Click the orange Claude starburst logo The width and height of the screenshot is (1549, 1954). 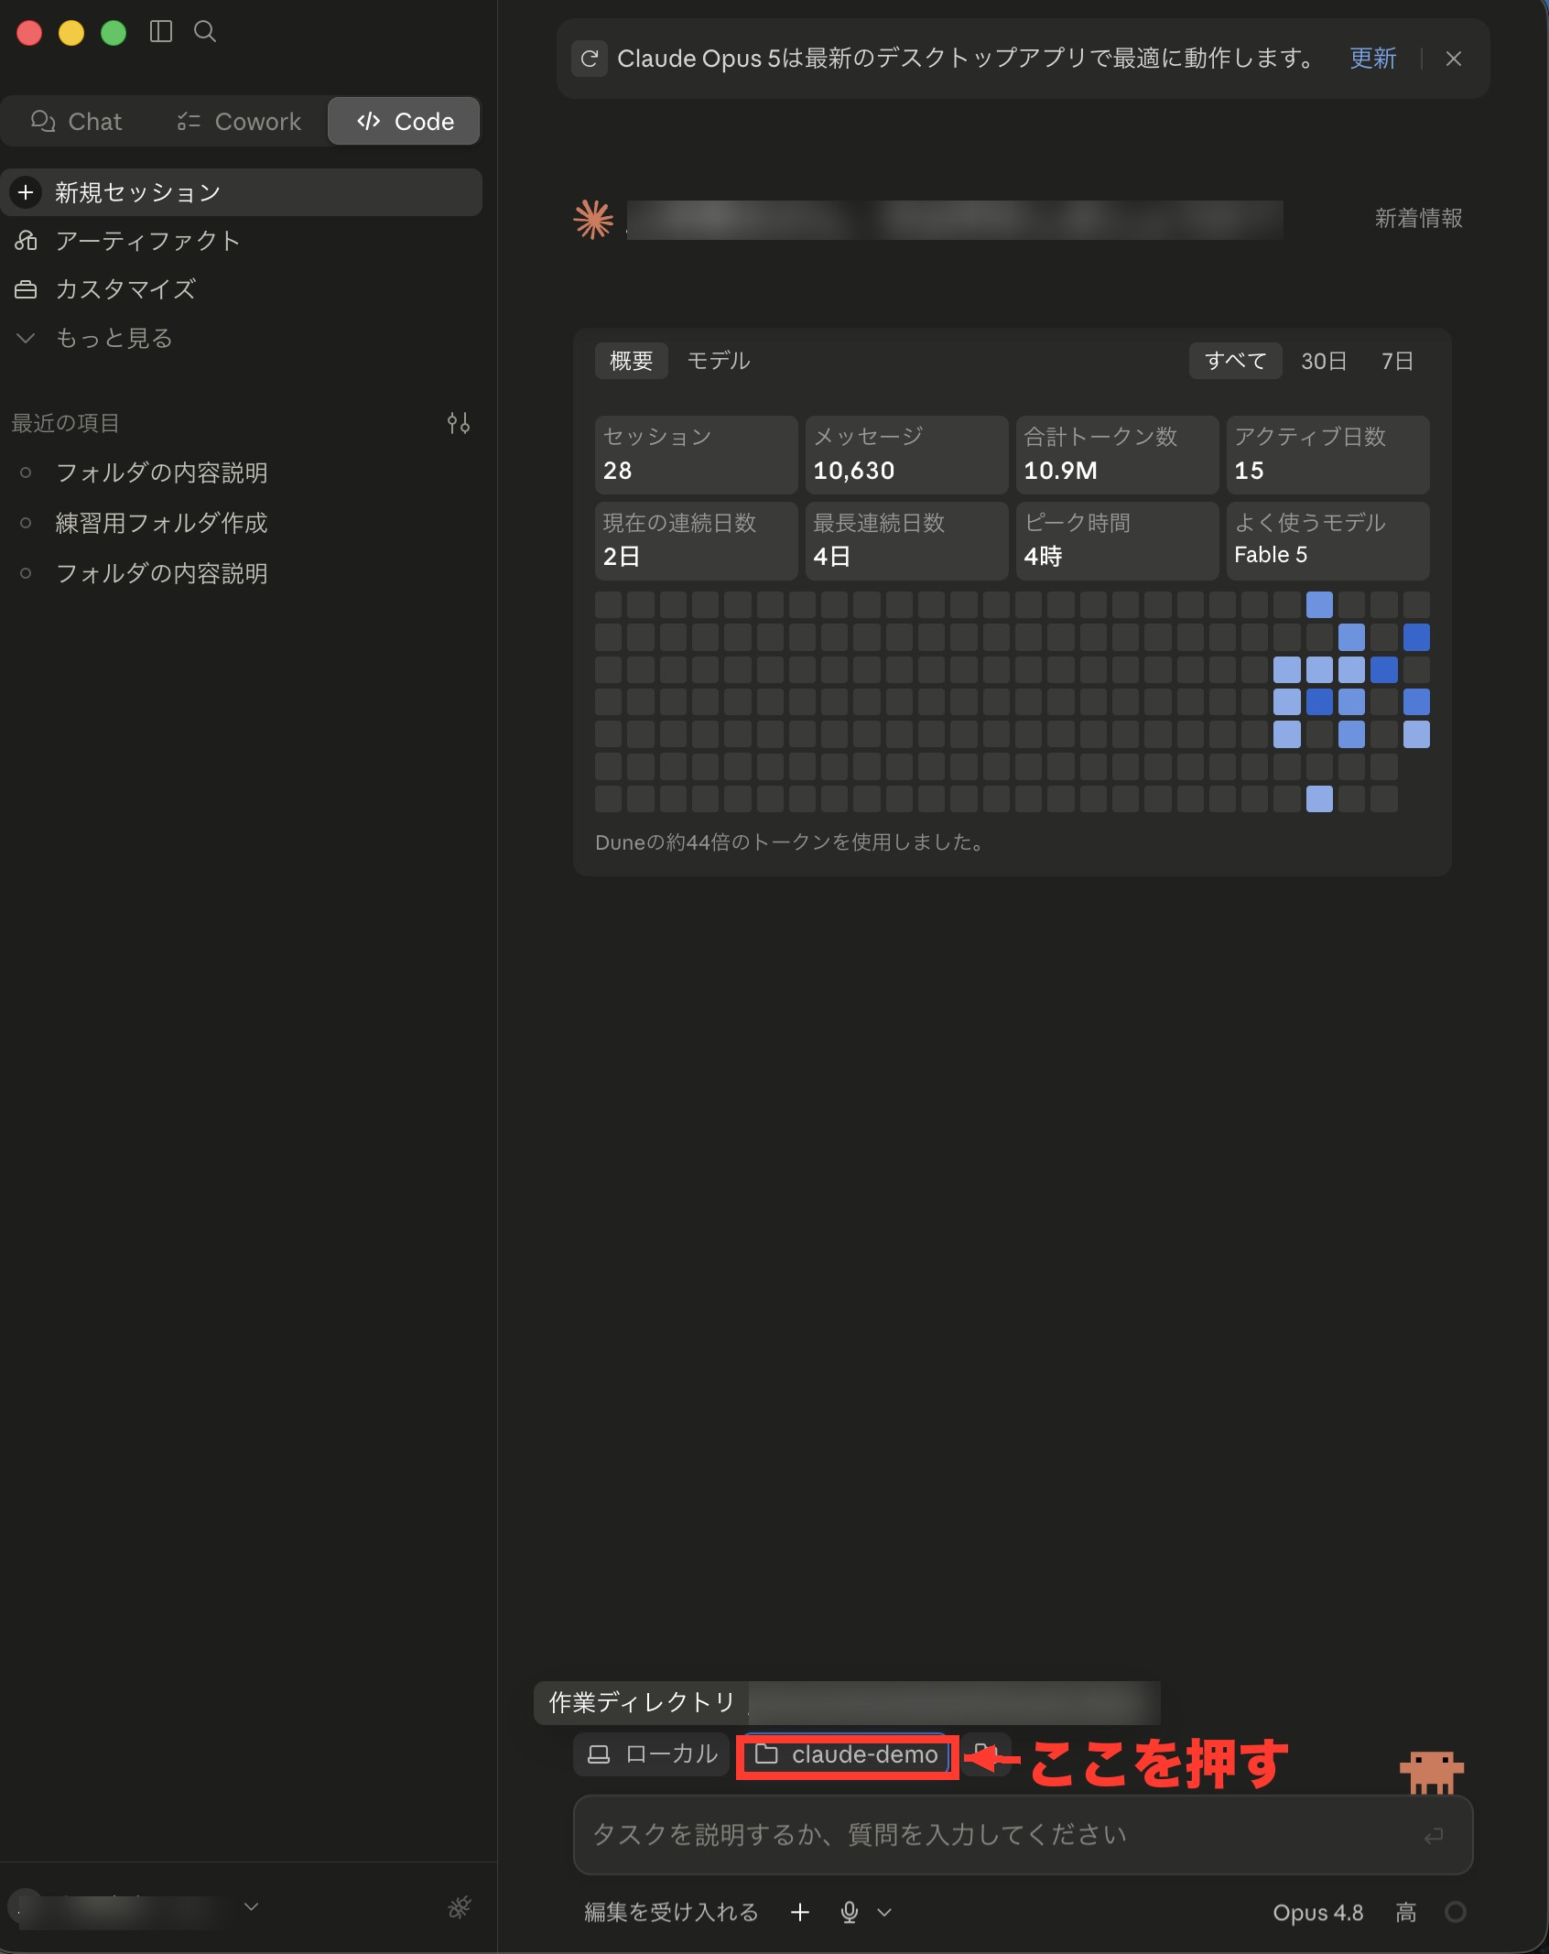point(593,220)
